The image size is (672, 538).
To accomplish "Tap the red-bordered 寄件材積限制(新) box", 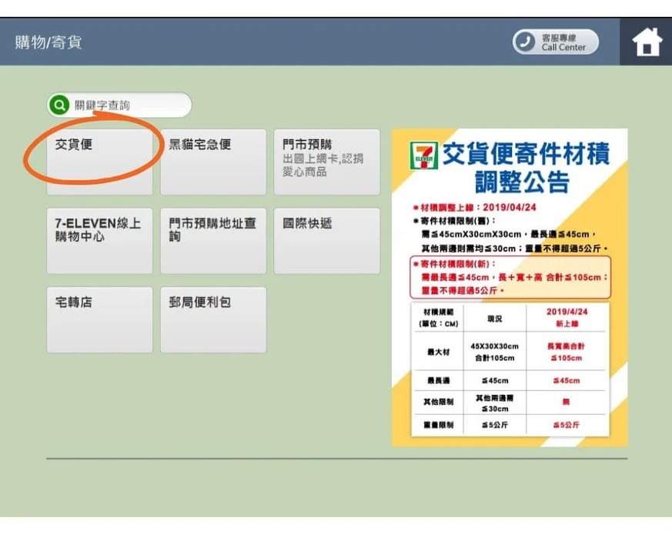I will 510,277.
